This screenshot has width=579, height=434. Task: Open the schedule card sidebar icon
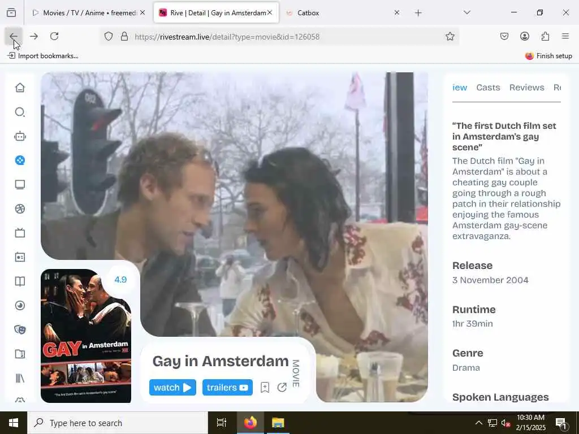coord(20,257)
